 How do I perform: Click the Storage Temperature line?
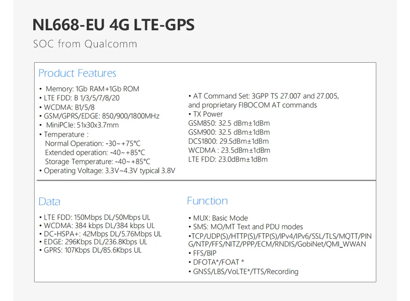point(97,162)
